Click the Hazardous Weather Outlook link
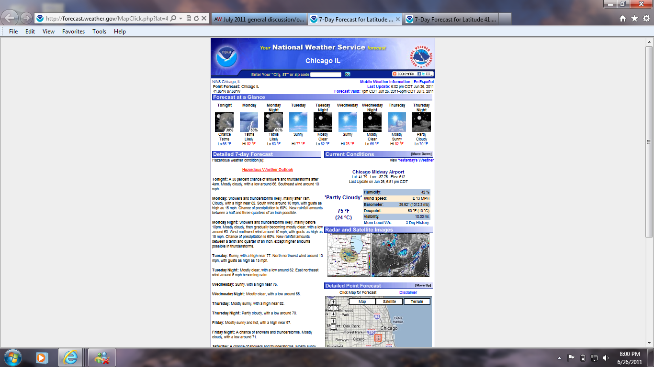This screenshot has height=367, width=654. (x=268, y=170)
